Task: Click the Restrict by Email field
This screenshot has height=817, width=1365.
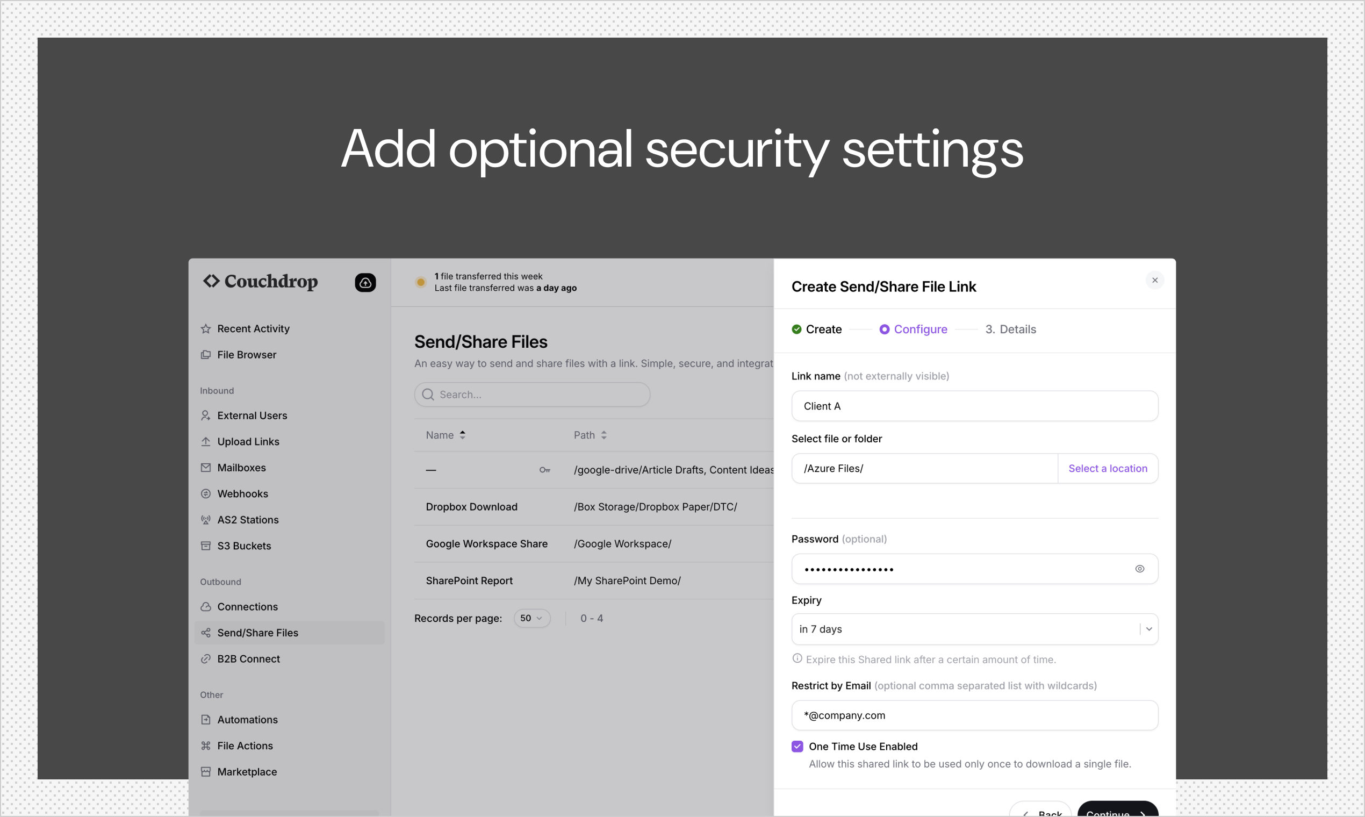Action: (974, 715)
